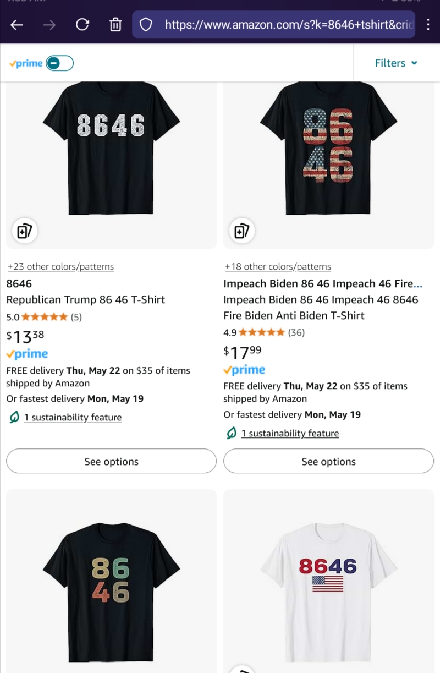
Task: Open the 4.9 star rating with 36 reviews
Action: pos(264,332)
